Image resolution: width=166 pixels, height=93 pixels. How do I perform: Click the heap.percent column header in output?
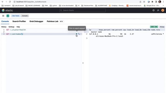coord(105,30)
